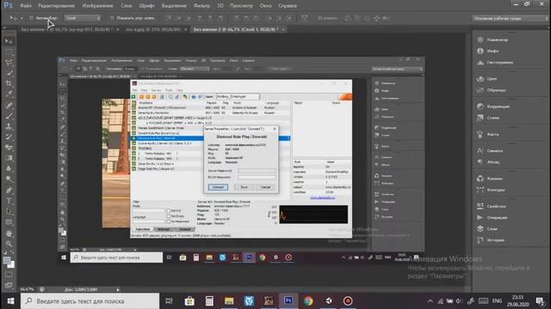Image resolution: width=551 pixels, height=309 pixels.
Task: Open the Навигатор panel
Action: [492, 39]
